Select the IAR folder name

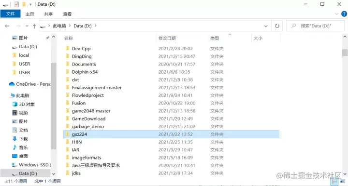(x=75, y=150)
